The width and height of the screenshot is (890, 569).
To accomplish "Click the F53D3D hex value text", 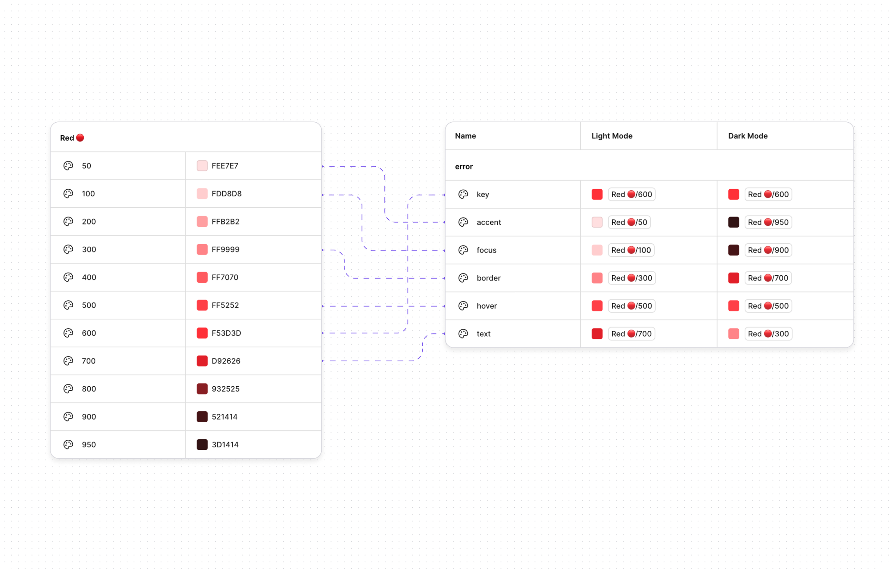I will [x=226, y=333].
